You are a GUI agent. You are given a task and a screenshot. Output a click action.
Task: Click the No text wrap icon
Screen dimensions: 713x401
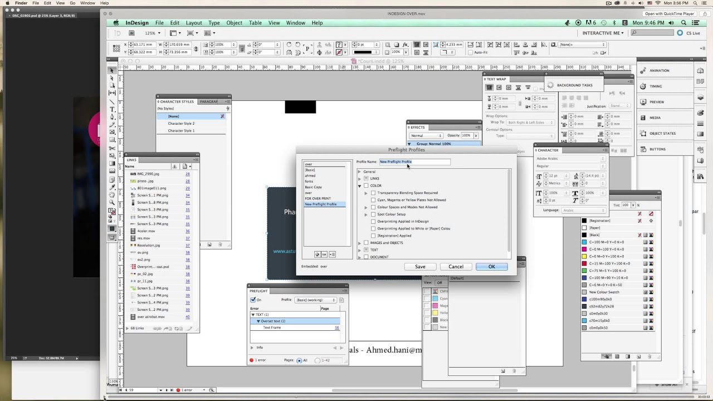490,87
